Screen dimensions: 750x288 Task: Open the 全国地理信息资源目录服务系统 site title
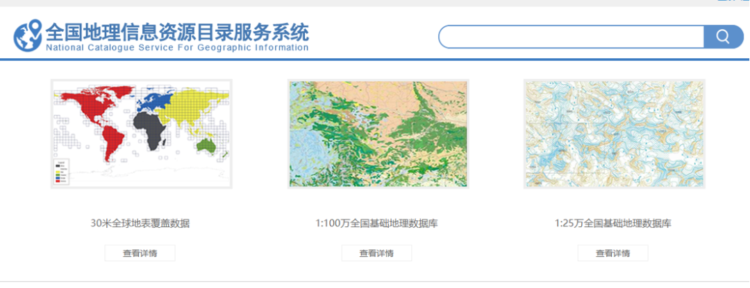point(177,32)
